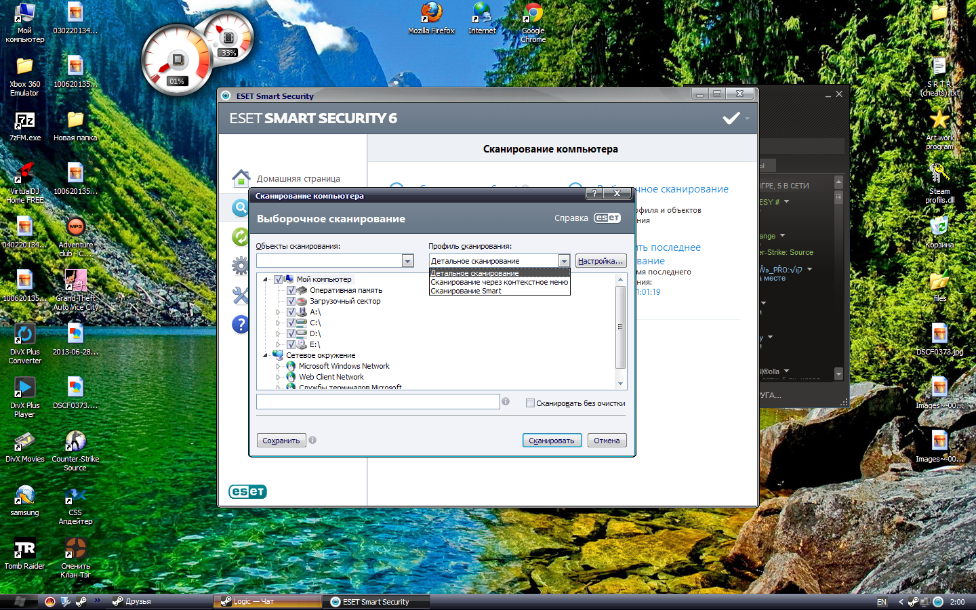The image size is (976, 610).
Task: Collapse the Сетевое окружение tree node
Action: click(x=266, y=355)
